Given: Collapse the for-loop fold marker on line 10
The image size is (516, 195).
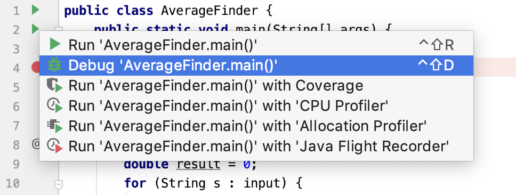Looking at the screenshot, I should pos(59,184).
